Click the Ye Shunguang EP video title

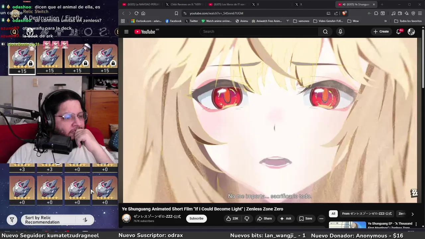pyautogui.click(x=390, y=225)
